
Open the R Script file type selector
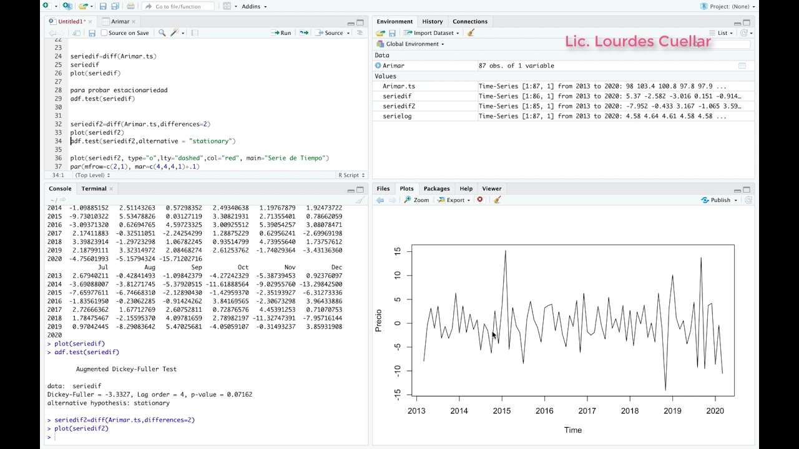(x=351, y=175)
